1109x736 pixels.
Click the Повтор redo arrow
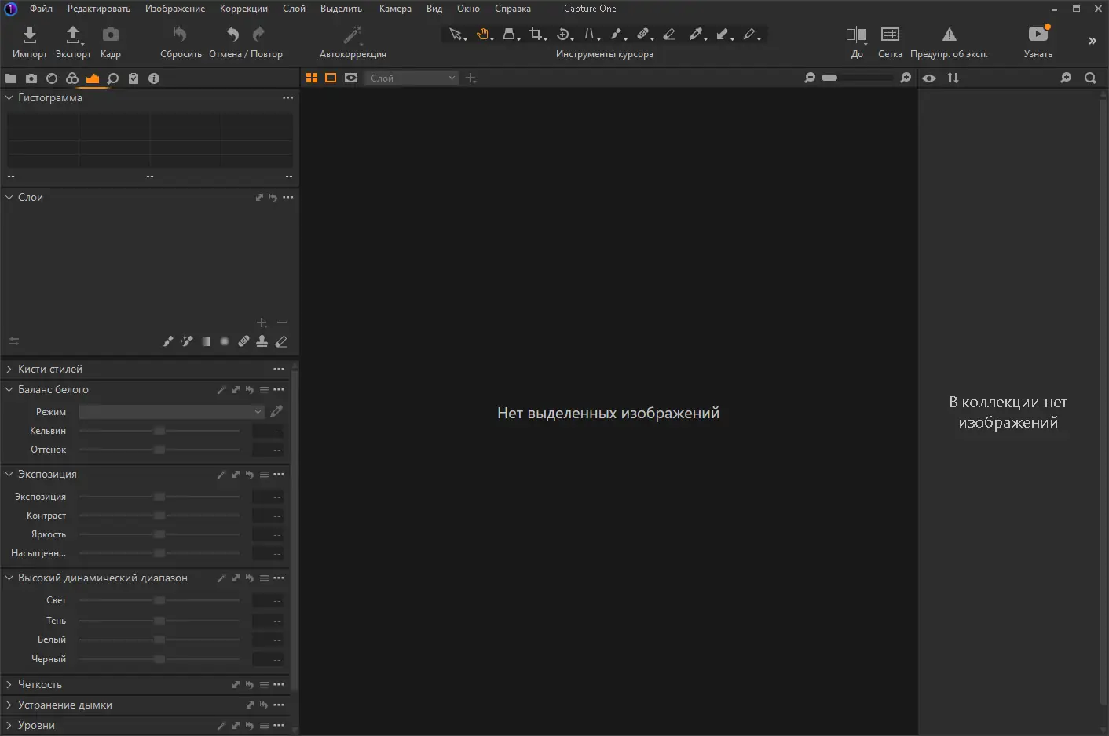click(x=258, y=35)
